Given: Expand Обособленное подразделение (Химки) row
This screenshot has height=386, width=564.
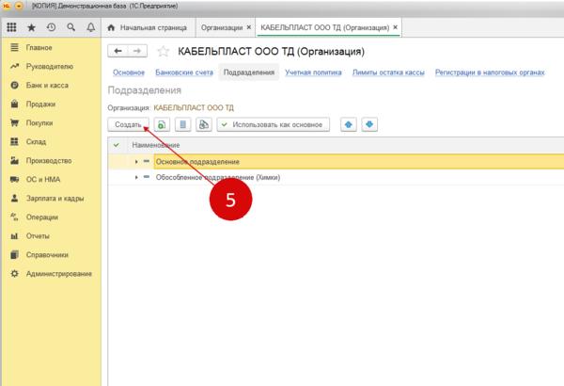Looking at the screenshot, I should point(136,177).
